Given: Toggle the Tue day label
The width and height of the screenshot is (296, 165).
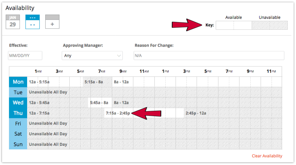Looking at the screenshot, I should point(18,92).
